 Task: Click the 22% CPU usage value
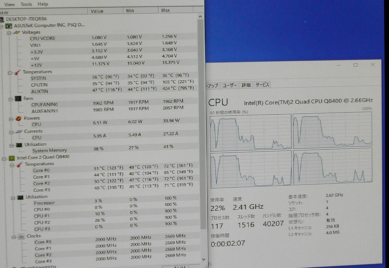click(x=217, y=208)
